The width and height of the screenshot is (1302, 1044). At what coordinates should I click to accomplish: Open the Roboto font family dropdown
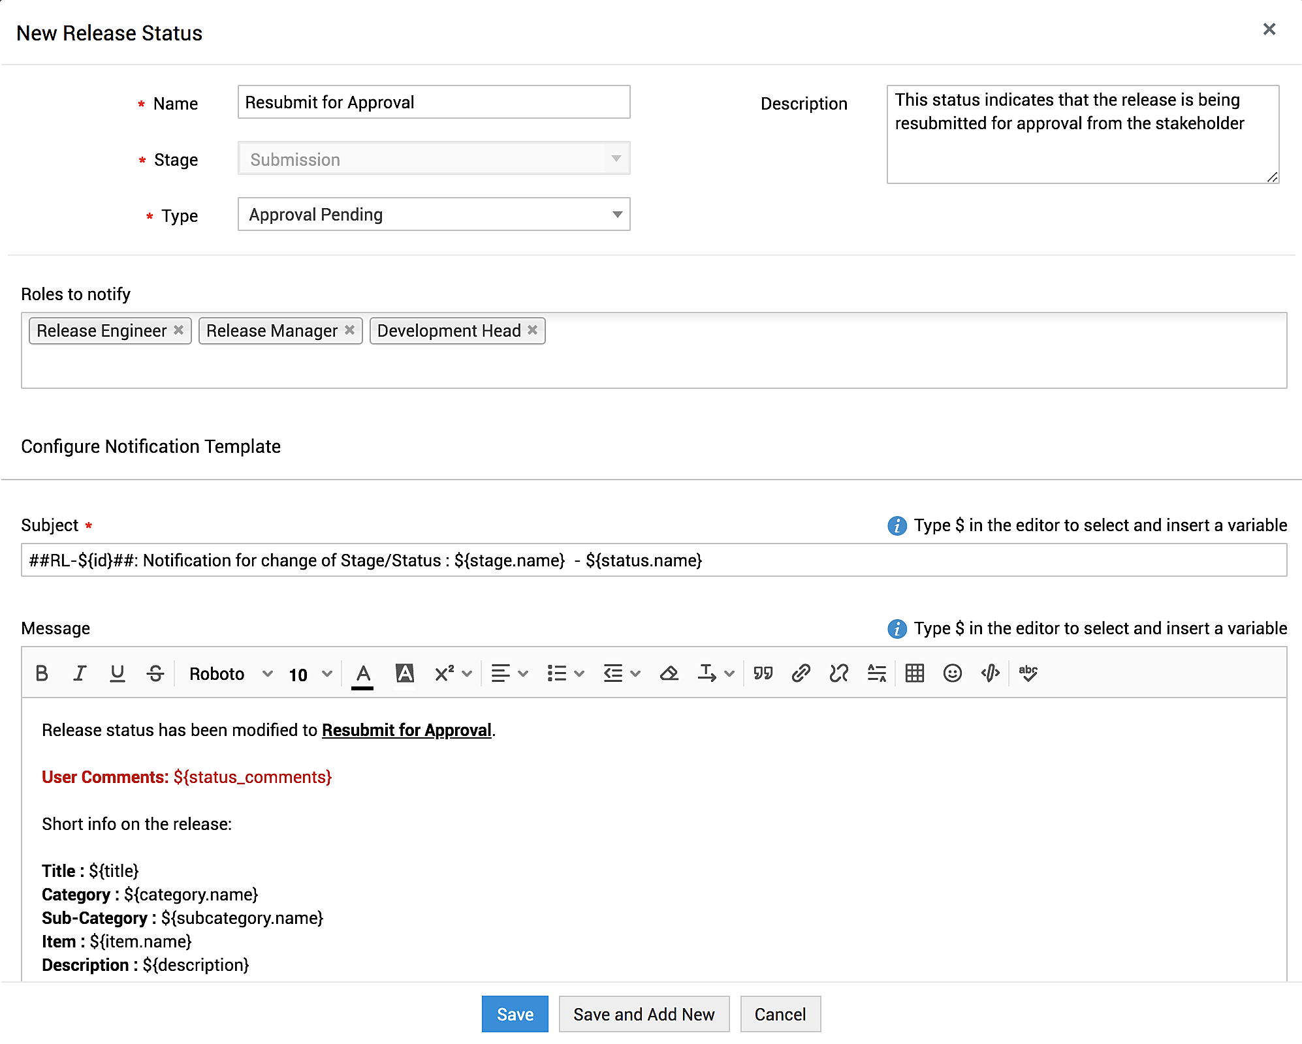point(230,673)
